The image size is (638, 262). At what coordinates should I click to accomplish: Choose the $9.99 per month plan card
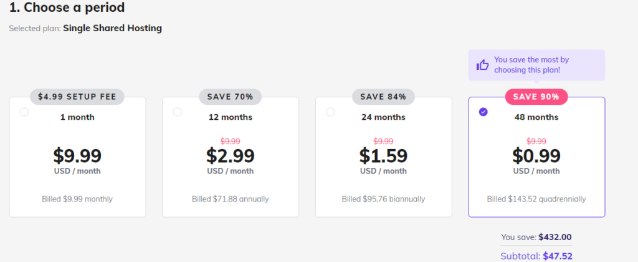(77, 157)
